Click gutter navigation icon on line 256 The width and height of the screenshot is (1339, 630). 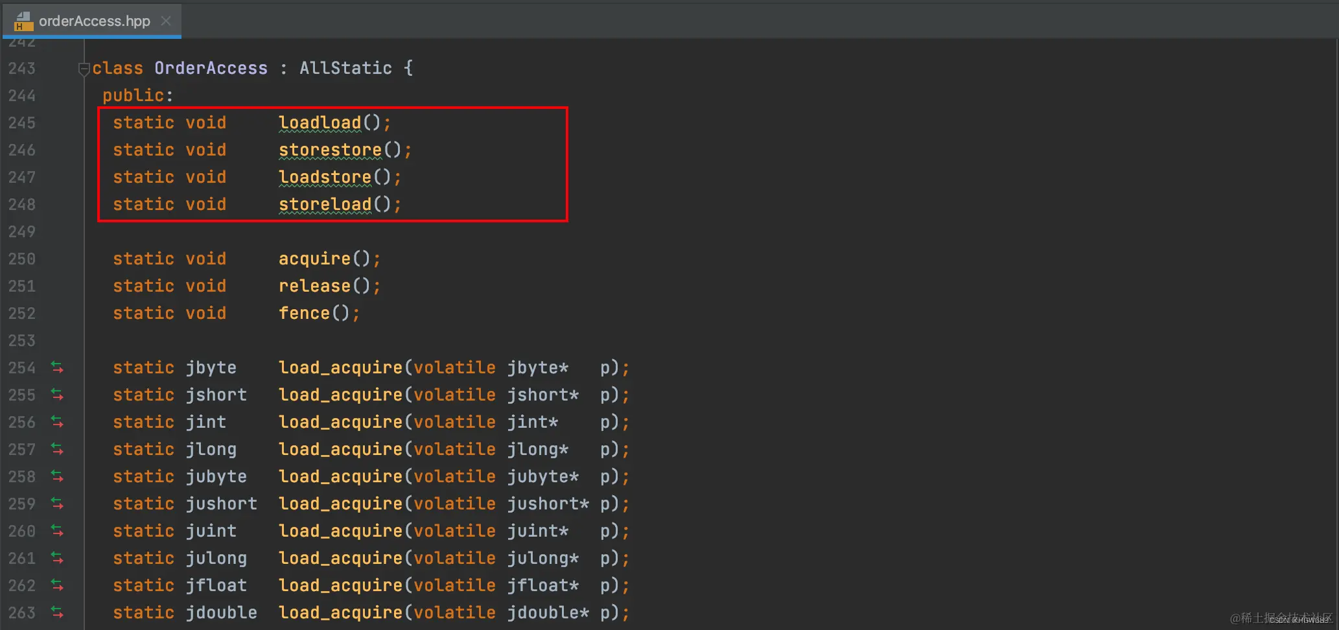(57, 422)
